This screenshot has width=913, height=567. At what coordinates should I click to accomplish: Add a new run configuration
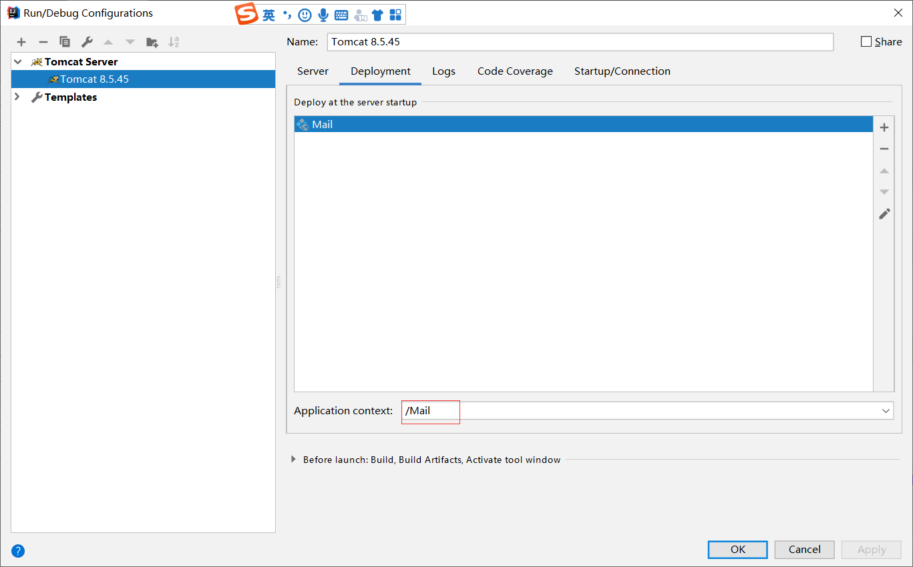pyautogui.click(x=21, y=42)
